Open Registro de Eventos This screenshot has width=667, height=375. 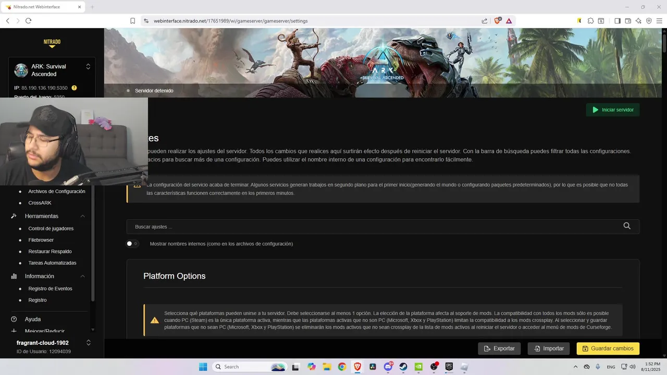[50, 289]
